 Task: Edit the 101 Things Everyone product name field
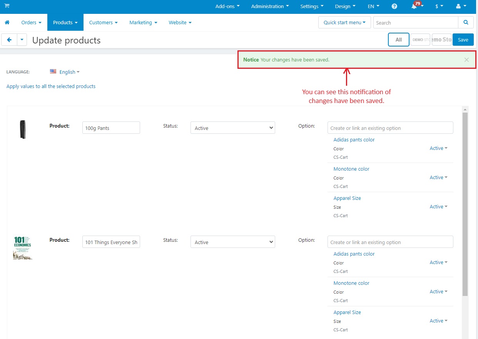click(x=111, y=242)
